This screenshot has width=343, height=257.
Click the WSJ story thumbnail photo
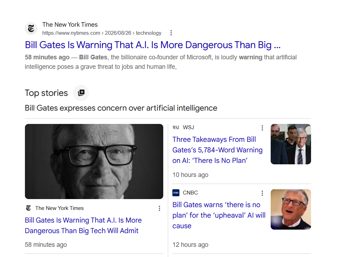pyautogui.click(x=291, y=144)
